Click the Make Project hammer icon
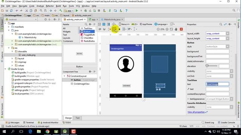241x135 pixels. (61, 10)
